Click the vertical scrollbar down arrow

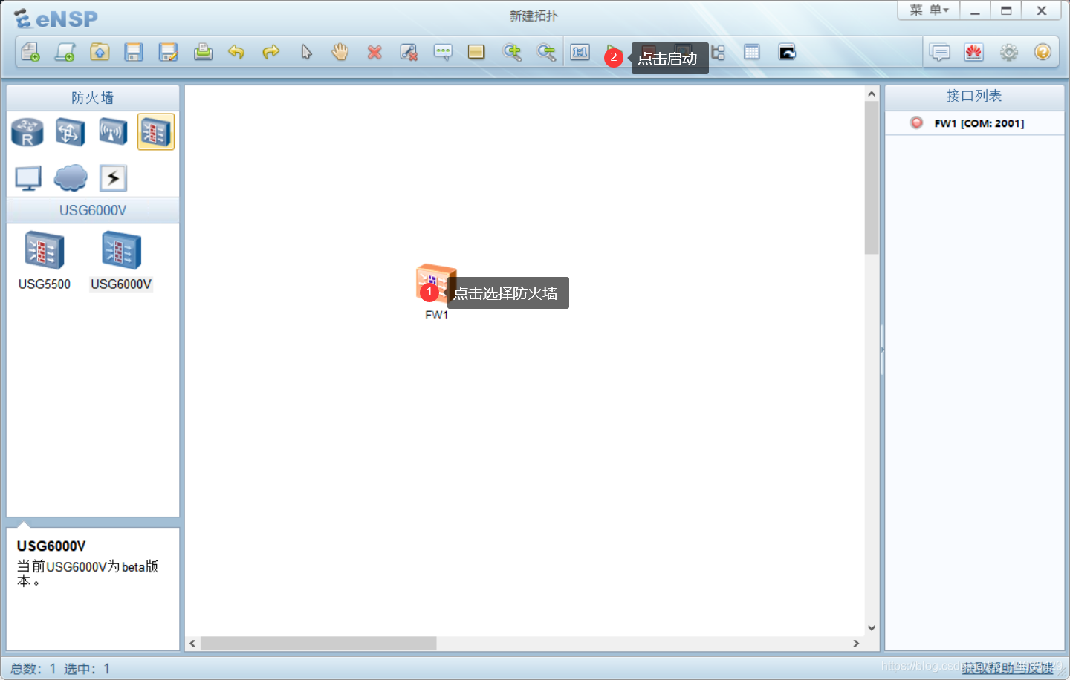pos(872,628)
